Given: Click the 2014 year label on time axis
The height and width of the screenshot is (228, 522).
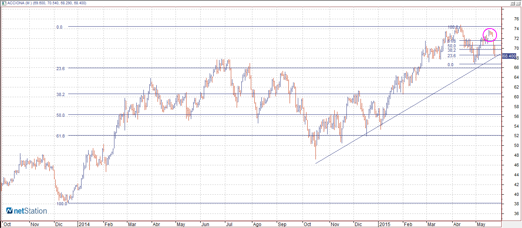Looking at the screenshot, I should coord(84,224).
